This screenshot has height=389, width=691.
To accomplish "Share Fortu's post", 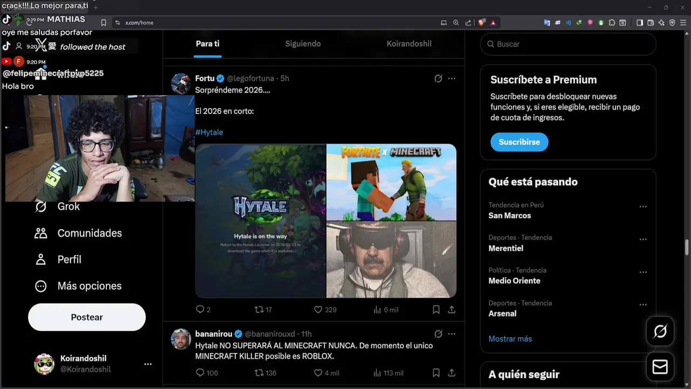I will [x=452, y=310].
